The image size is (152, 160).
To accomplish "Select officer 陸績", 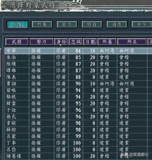I will (11, 64).
